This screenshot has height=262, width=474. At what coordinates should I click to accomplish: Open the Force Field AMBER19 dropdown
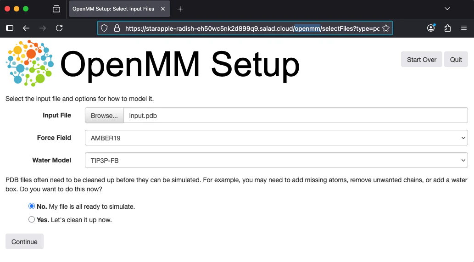(276, 138)
